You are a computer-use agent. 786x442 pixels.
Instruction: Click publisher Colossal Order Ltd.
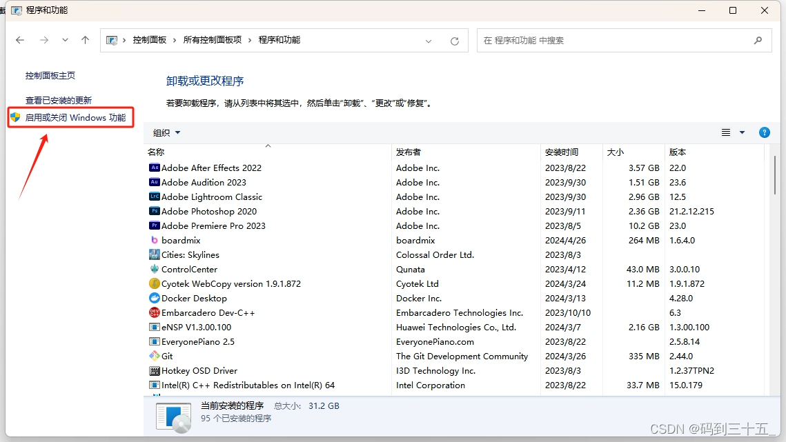[x=435, y=254]
